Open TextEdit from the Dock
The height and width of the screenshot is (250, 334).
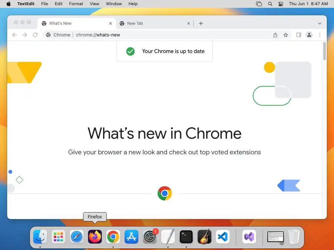(x=168, y=237)
